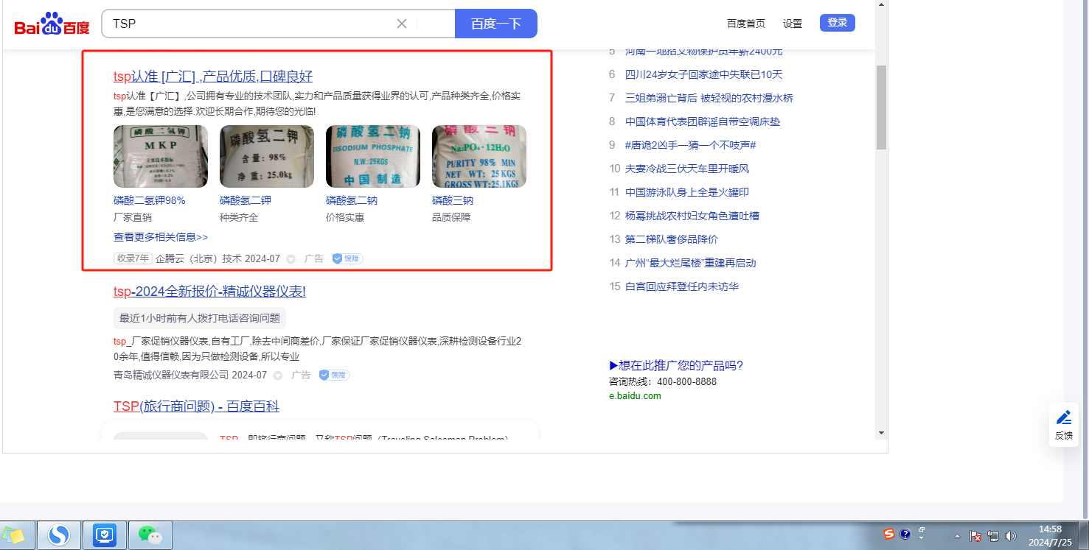Click the 百度一下 search button
This screenshot has width=1089, height=550.
[496, 24]
